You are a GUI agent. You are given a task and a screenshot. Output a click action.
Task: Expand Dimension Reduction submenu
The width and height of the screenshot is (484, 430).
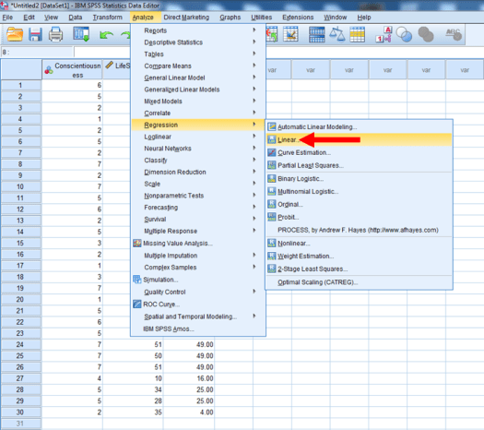pyautogui.click(x=198, y=172)
